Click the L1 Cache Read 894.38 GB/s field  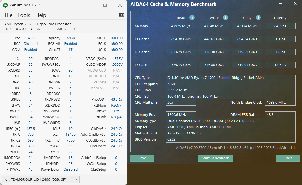point(181,39)
